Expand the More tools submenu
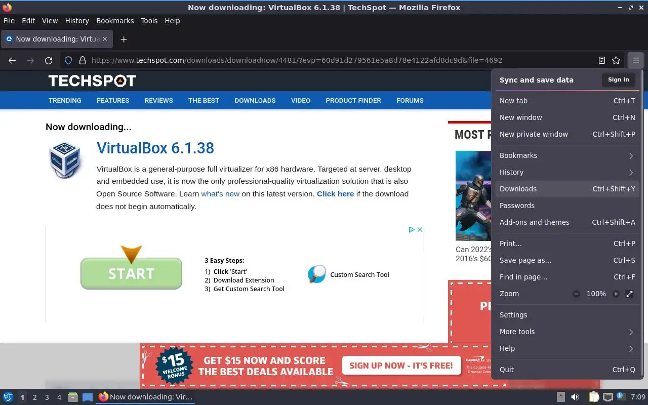The height and width of the screenshot is (405, 648). click(x=567, y=332)
